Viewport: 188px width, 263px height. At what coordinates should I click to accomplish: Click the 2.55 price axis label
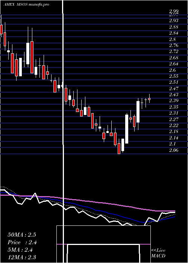click(x=174, y=76)
